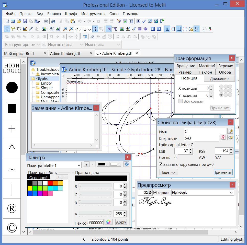Insert an ellipse contour with the ellipse icon
247x245 pixels.
(145, 29)
